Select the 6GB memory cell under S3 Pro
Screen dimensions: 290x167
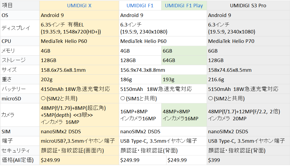point(248,51)
